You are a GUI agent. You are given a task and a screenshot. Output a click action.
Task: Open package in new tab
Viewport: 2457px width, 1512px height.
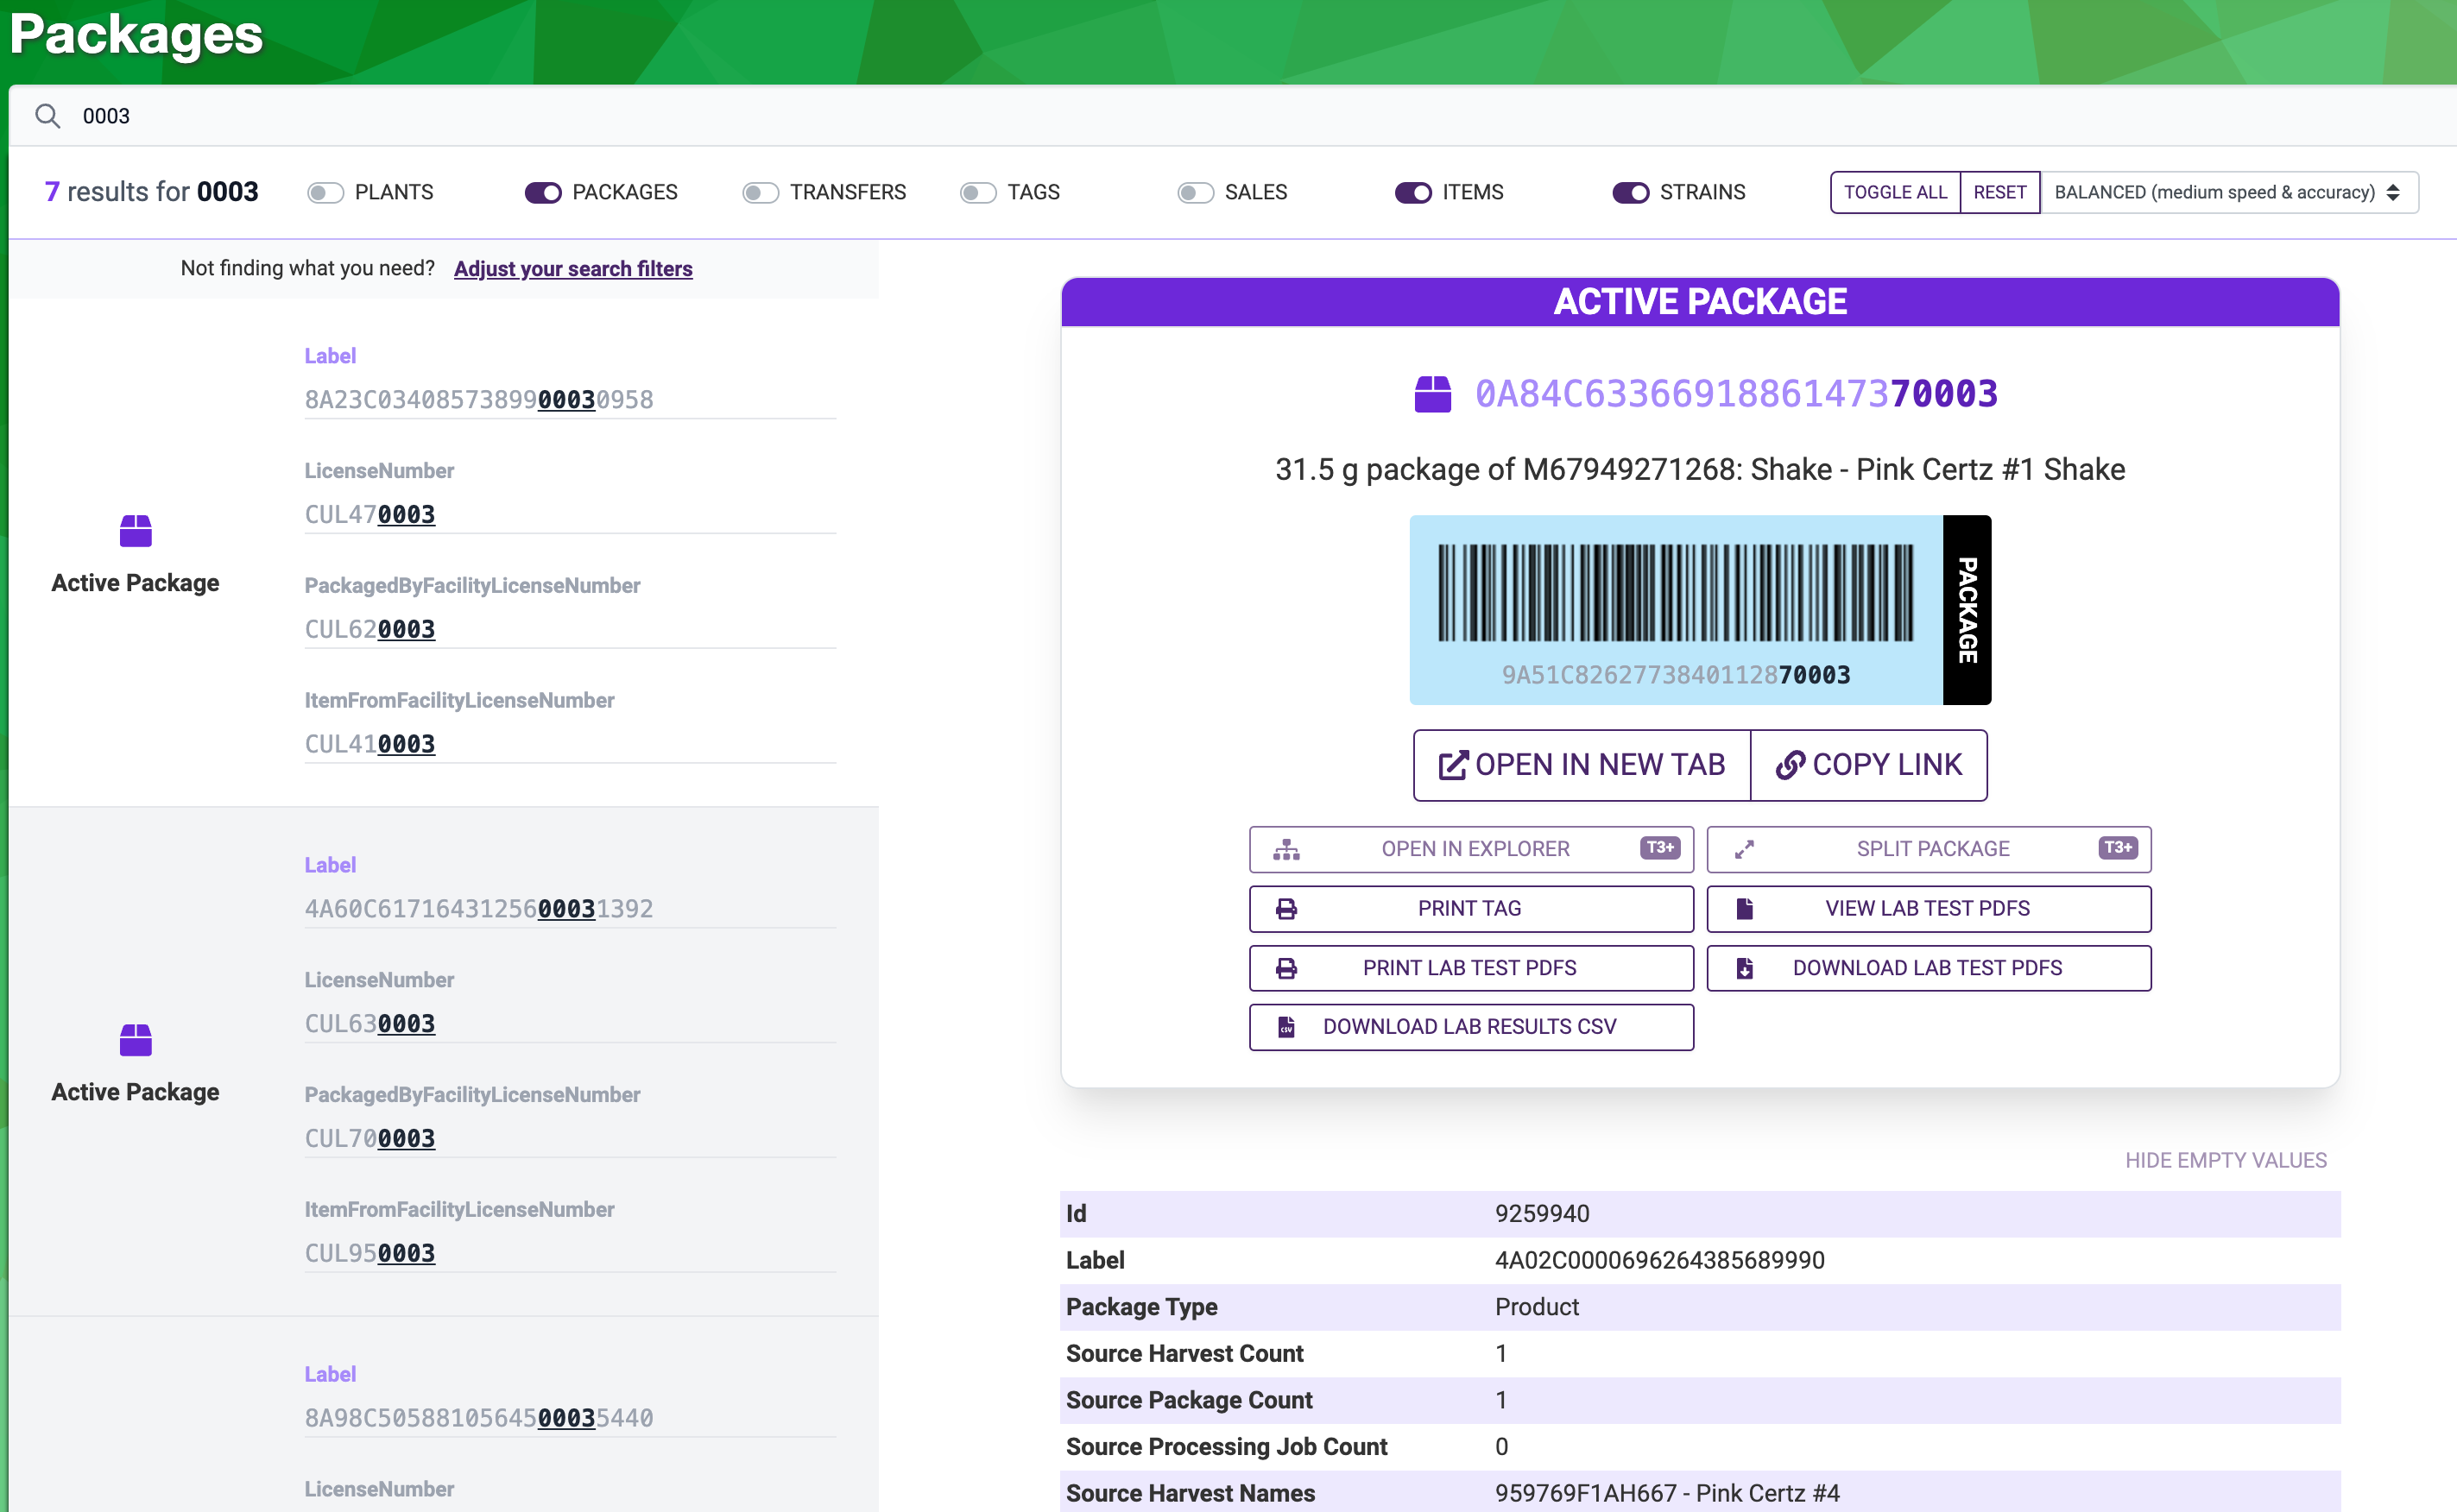click(1582, 765)
